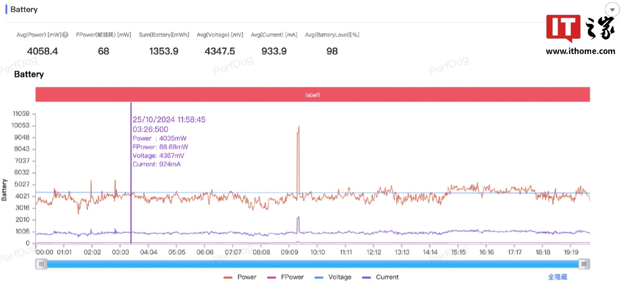
Task: Click the purple cursor line at 03:26
Action: [131, 195]
